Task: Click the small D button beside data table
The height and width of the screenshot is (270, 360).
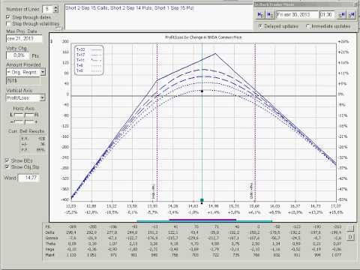Action: pyautogui.click(x=351, y=237)
